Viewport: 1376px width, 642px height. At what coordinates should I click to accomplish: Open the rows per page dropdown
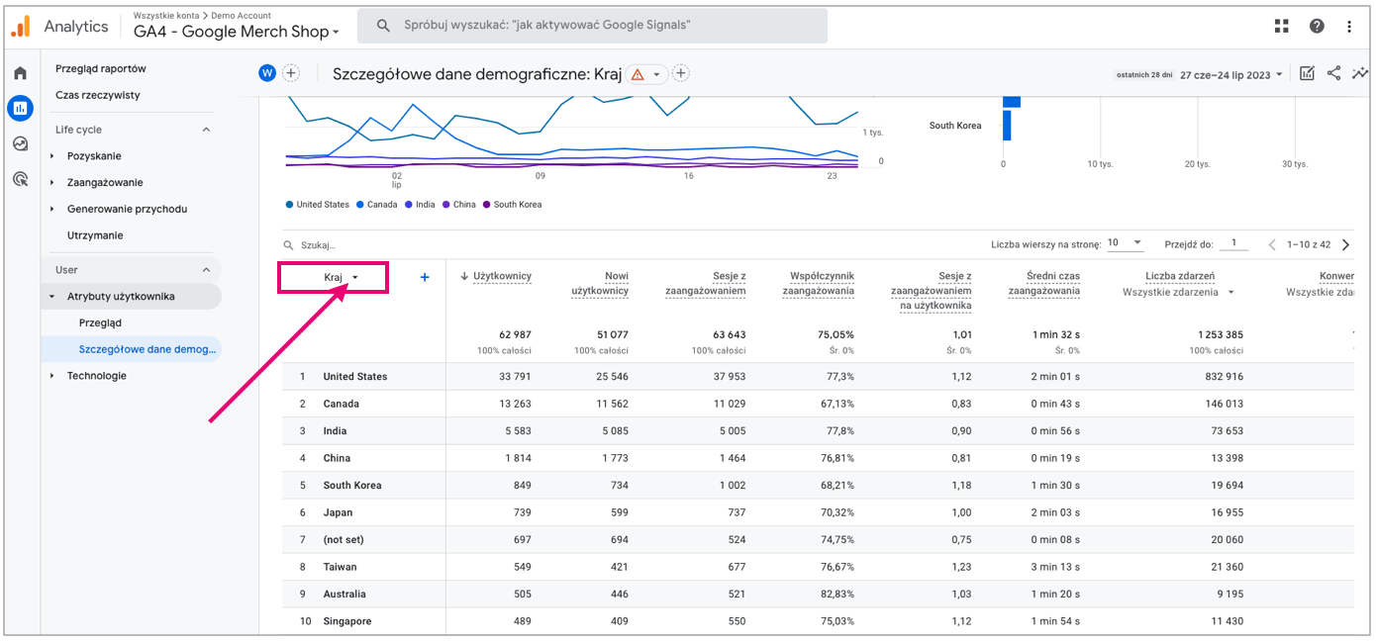(1125, 243)
